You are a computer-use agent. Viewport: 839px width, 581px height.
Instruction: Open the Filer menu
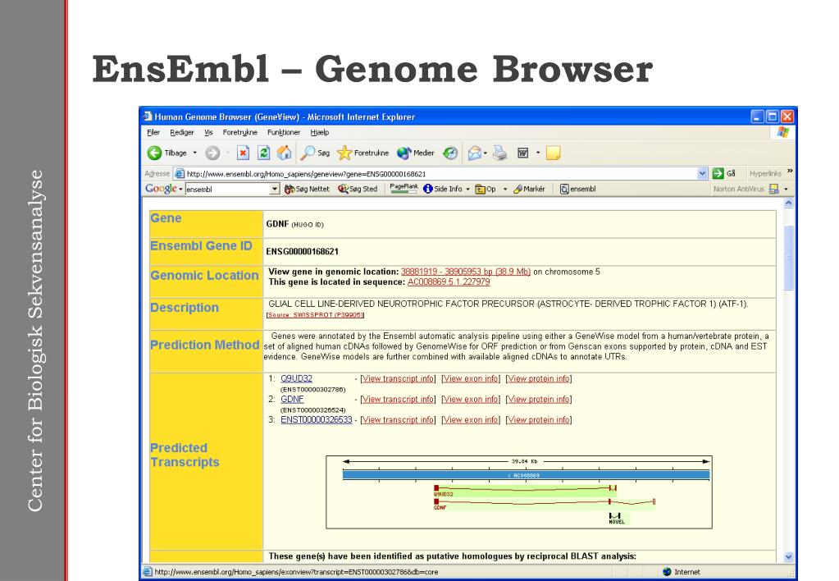click(153, 132)
